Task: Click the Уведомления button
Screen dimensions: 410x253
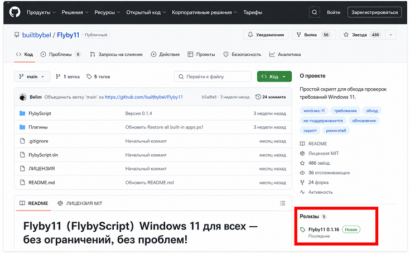Action: (x=266, y=35)
